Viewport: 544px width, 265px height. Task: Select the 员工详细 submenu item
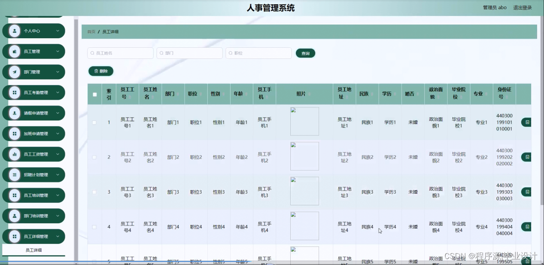tap(33, 250)
